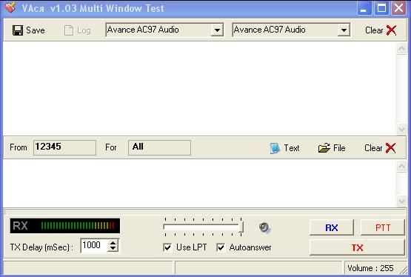
Task: Clear received text with top red X
Action: pos(391,30)
